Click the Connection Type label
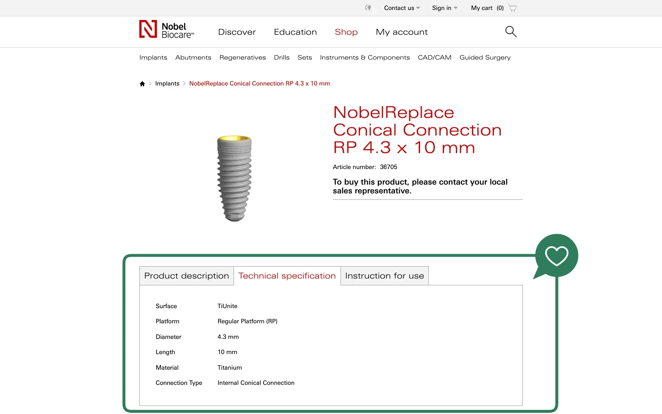 pyautogui.click(x=179, y=383)
